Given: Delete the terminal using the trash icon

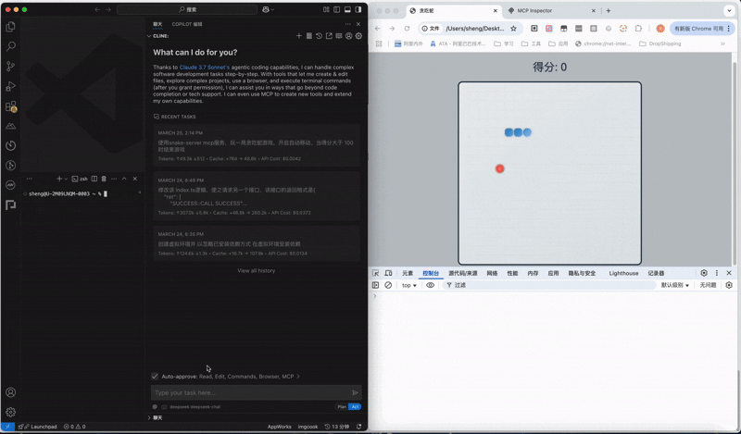Looking at the screenshot, I should click(x=104, y=179).
